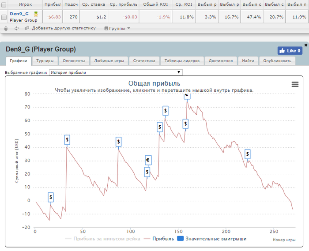This screenshot has height=251, width=309.
Task: Click the 16.7% cell
Action: tap(229, 17)
